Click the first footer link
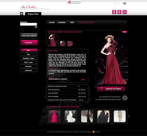This screenshot has width=147, height=136. (x=51, y=132)
